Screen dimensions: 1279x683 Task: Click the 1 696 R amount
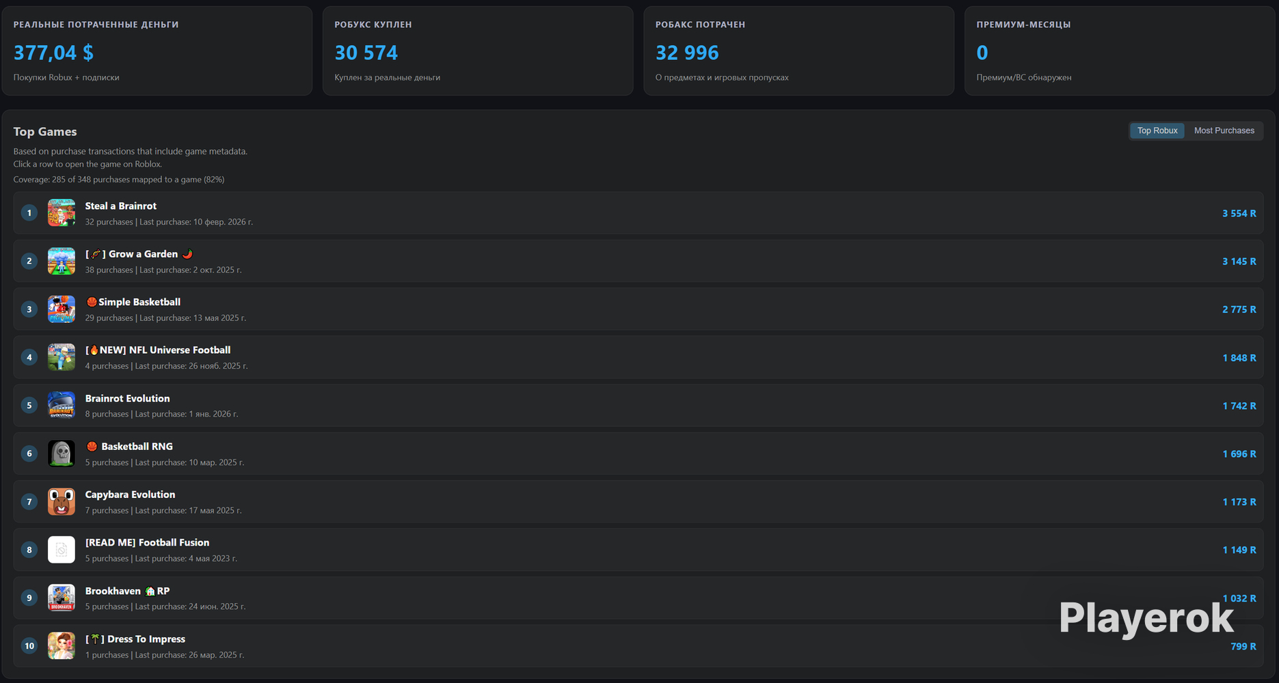1239,454
